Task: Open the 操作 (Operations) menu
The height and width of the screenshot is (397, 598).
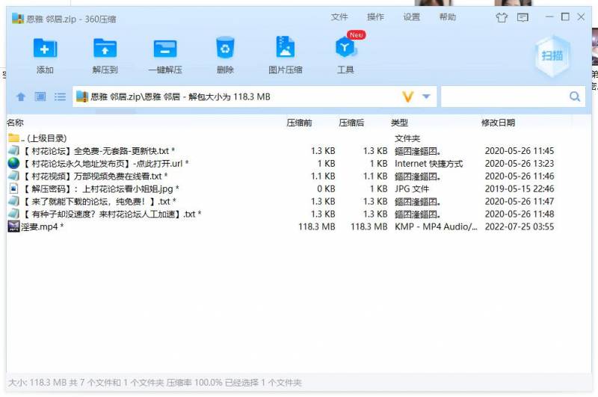Action: pyautogui.click(x=375, y=17)
